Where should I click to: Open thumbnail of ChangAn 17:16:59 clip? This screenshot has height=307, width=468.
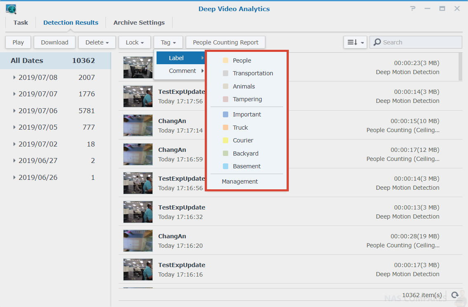pos(138,154)
